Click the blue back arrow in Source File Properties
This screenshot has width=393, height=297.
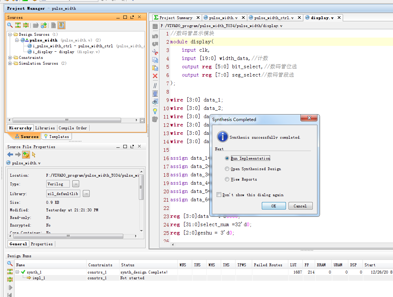tap(10, 155)
